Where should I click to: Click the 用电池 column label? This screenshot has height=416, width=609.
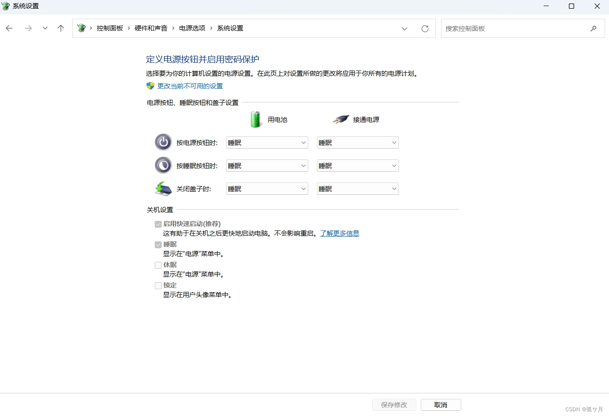(x=277, y=120)
